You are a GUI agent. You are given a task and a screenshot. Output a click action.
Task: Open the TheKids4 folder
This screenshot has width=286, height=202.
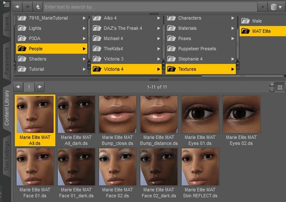coord(126,49)
